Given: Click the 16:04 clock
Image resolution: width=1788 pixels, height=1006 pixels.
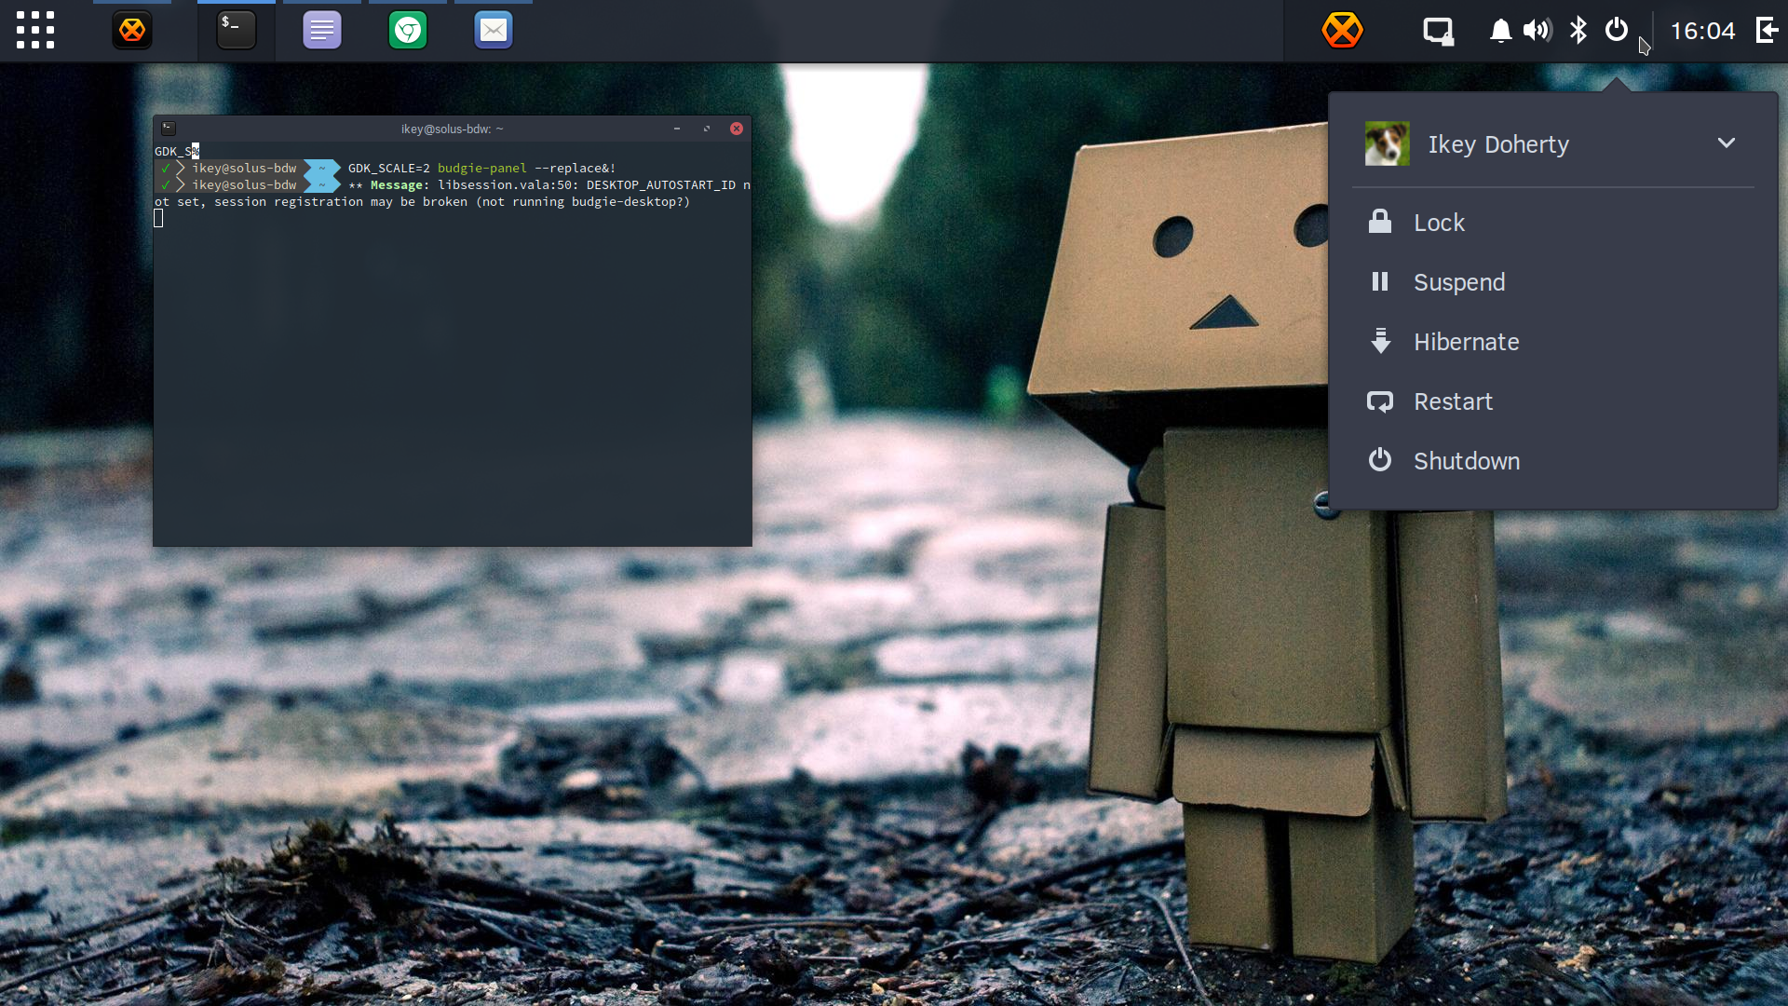Looking at the screenshot, I should [1702, 31].
